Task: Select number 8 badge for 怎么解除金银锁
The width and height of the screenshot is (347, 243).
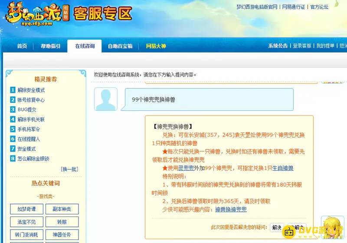Action: point(13,158)
